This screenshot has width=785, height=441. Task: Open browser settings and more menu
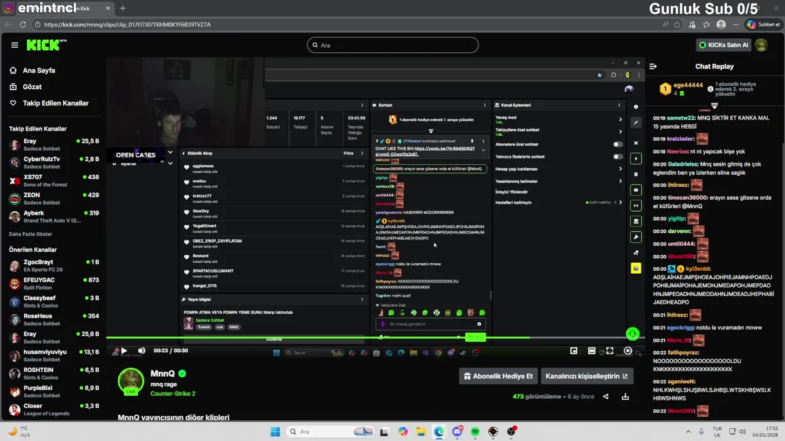735,24
